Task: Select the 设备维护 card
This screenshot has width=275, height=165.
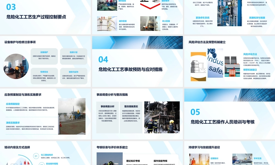Action: pyautogui.click(x=44, y=56)
